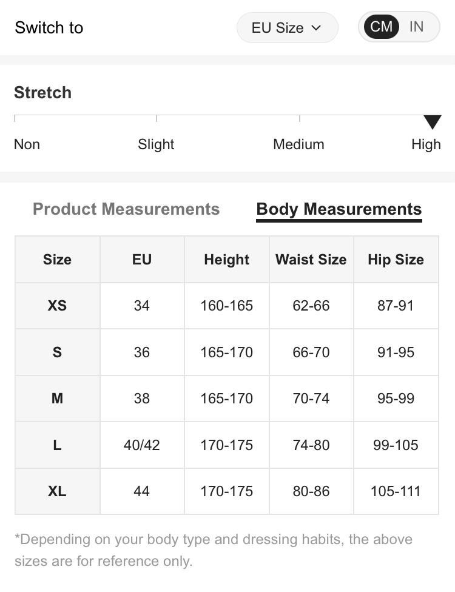
Task: Click the Medium stretch label
Action: [298, 144]
